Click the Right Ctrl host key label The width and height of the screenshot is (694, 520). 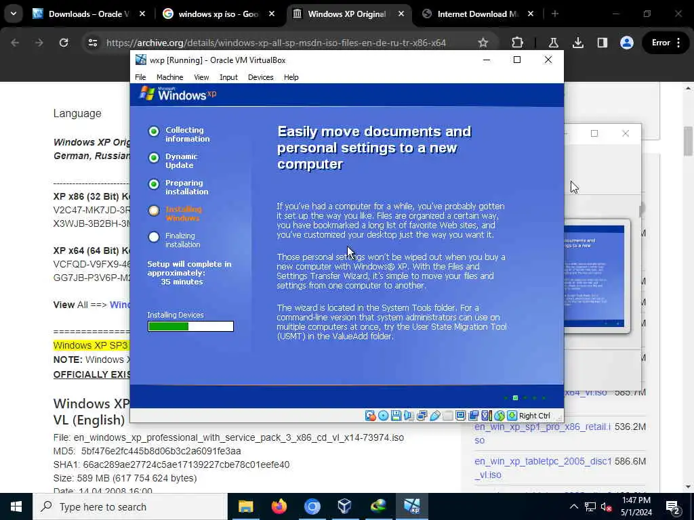(535, 416)
